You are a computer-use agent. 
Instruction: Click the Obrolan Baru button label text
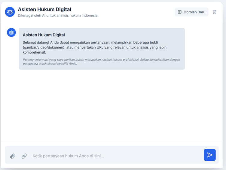(194, 12)
